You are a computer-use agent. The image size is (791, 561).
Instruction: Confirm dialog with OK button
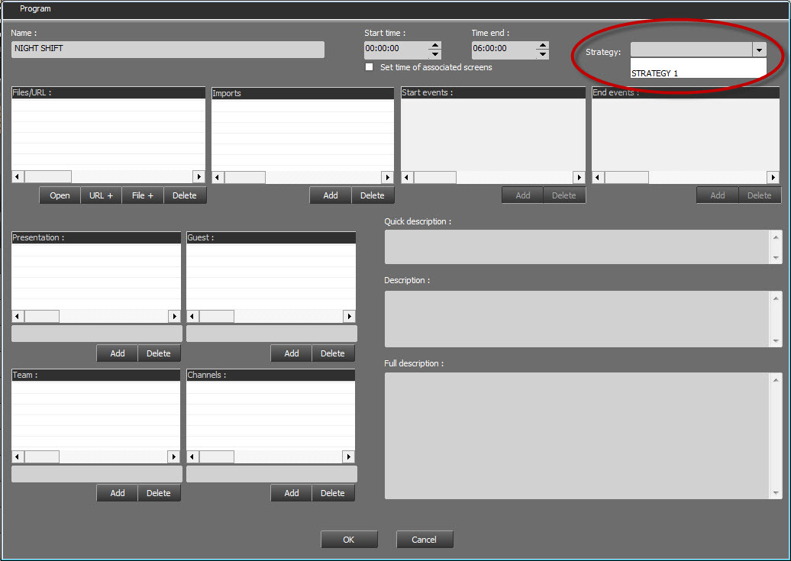click(x=349, y=540)
